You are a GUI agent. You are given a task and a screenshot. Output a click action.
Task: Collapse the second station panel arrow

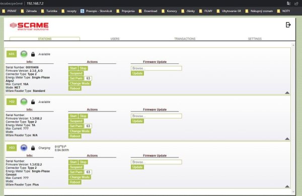287,139
